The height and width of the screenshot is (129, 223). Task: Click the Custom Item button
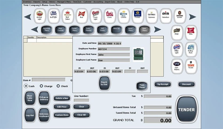(x=62, y=115)
